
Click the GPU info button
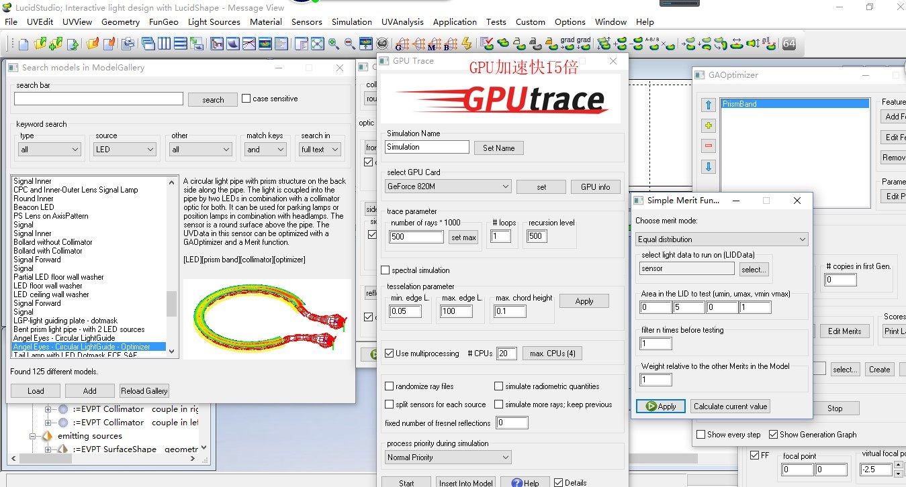click(595, 187)
